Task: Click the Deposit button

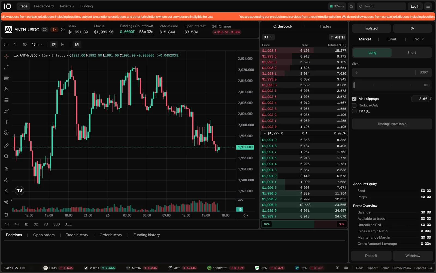Action: 371,256
